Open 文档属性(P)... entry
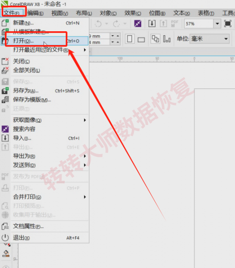This screenshot has height=268, width=235. [x=44, y=226]
